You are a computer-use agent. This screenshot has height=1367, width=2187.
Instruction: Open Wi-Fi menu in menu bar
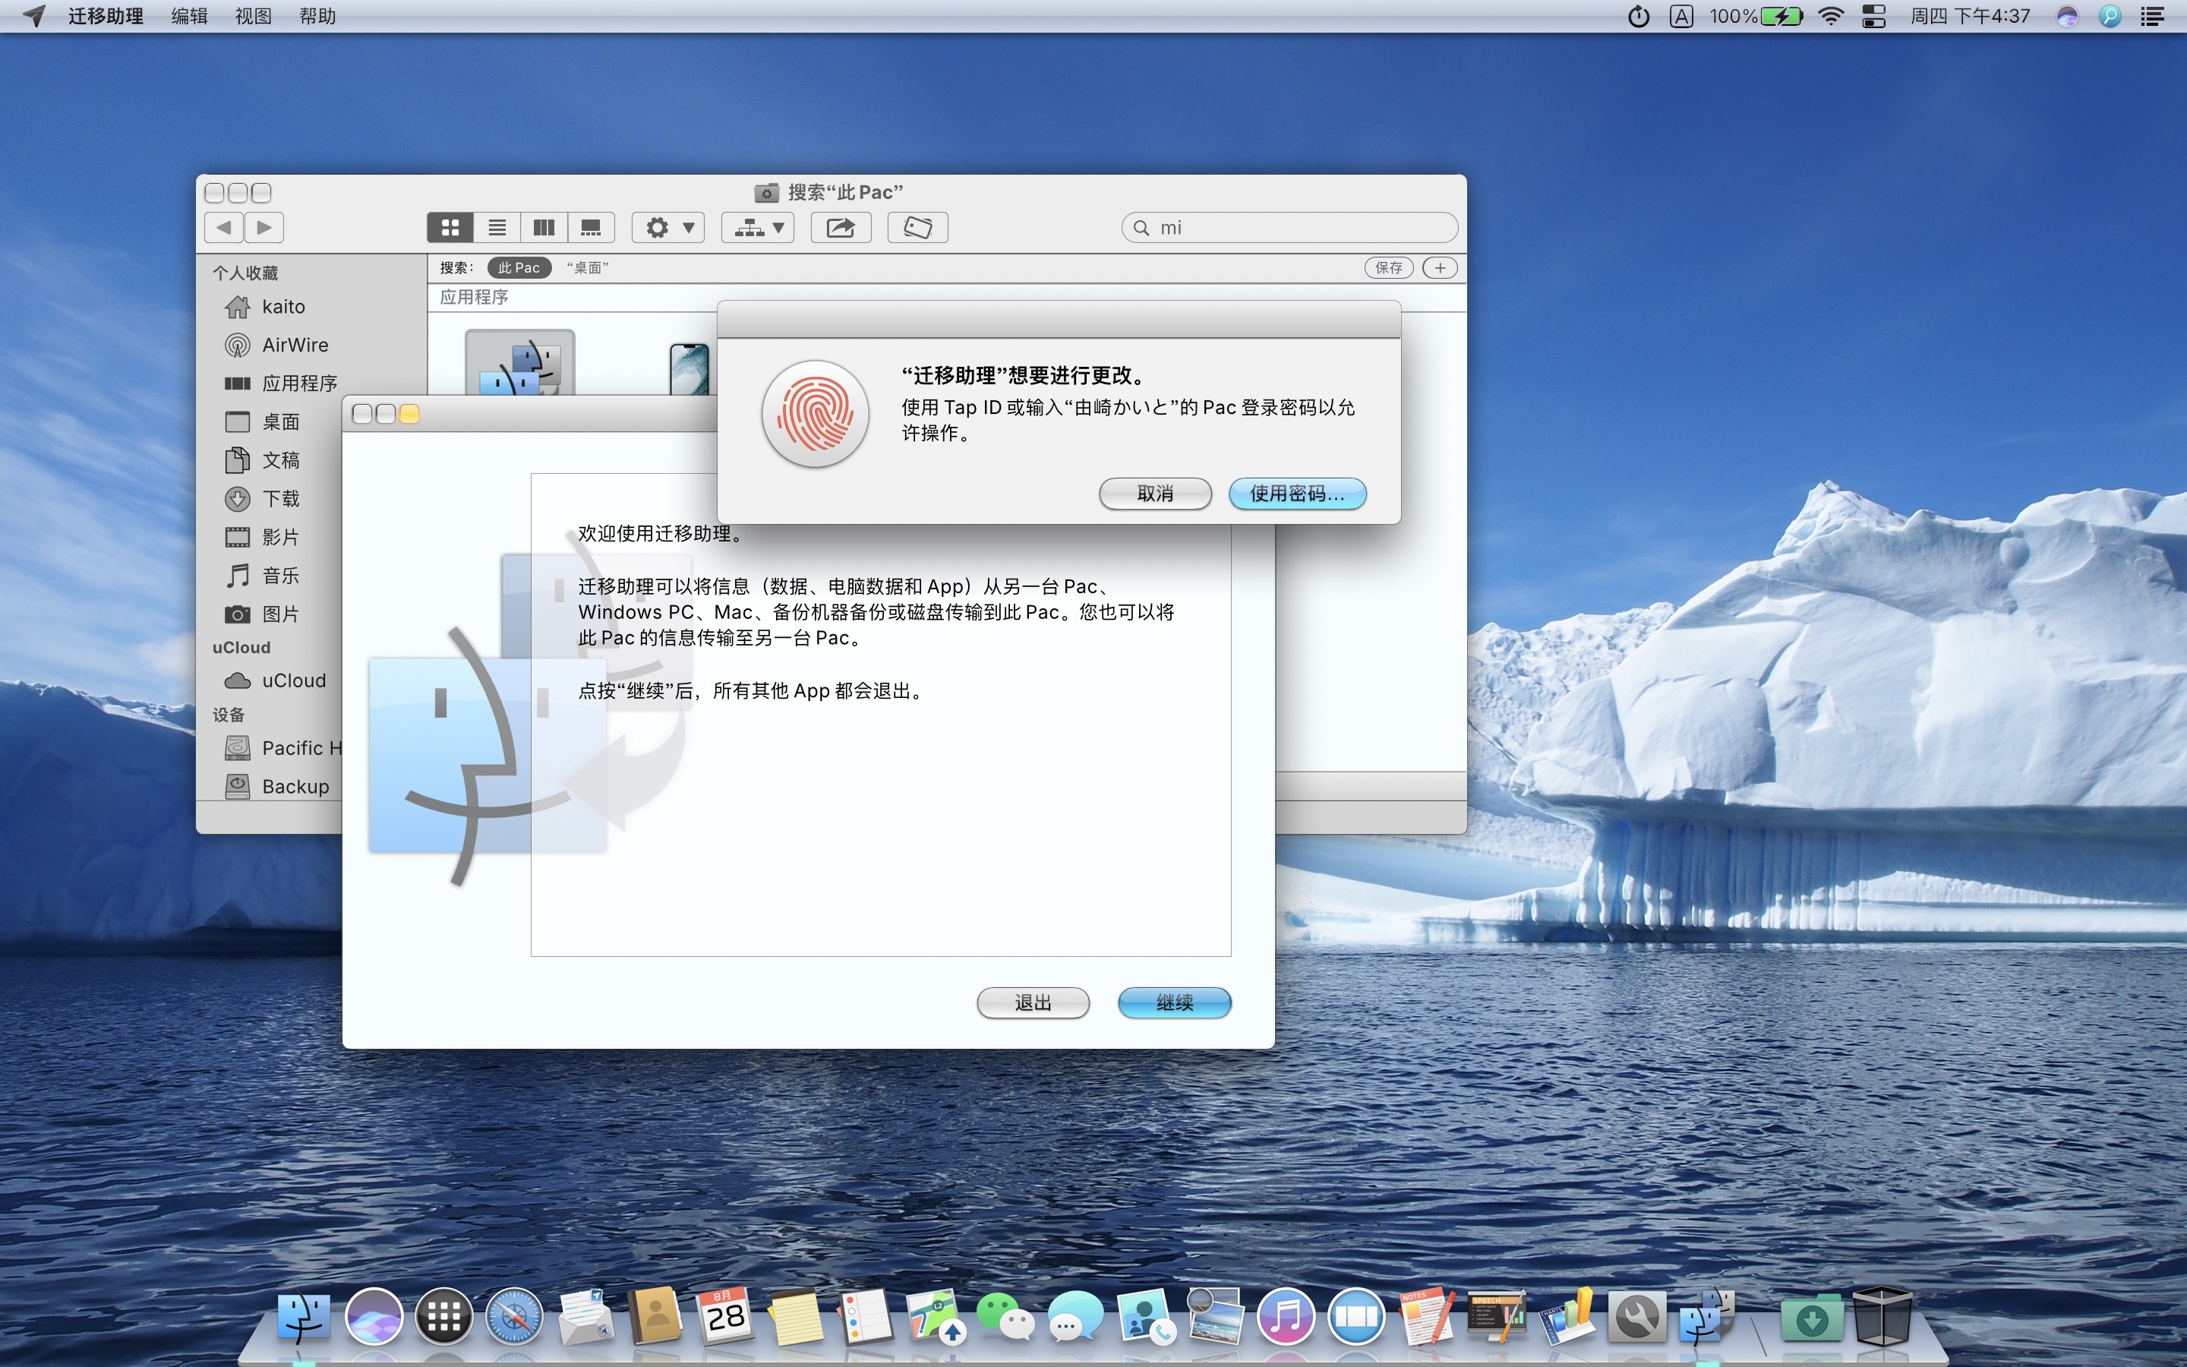pos(1831,16)
